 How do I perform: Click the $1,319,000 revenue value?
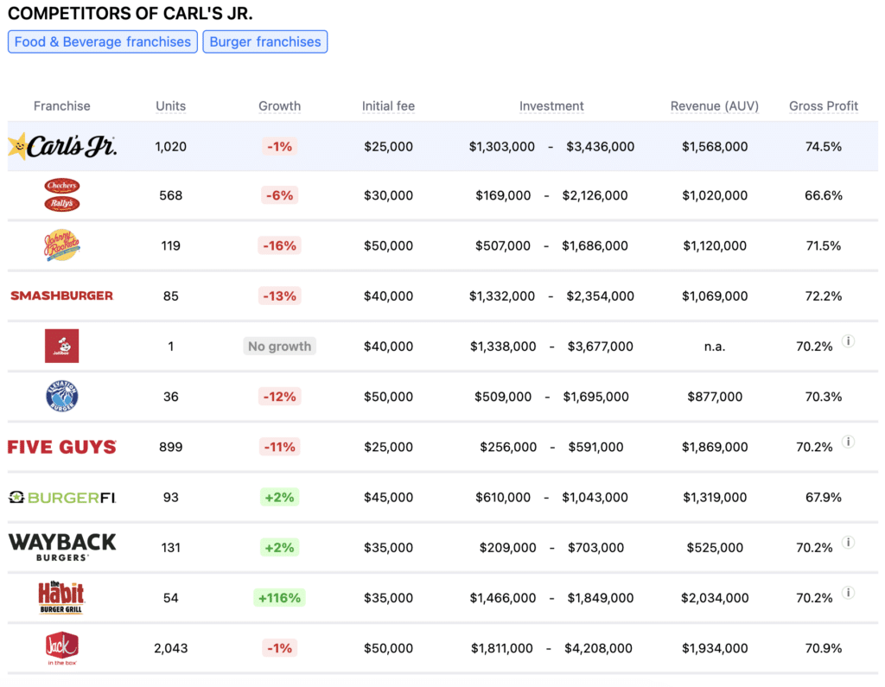click(715, 498)
